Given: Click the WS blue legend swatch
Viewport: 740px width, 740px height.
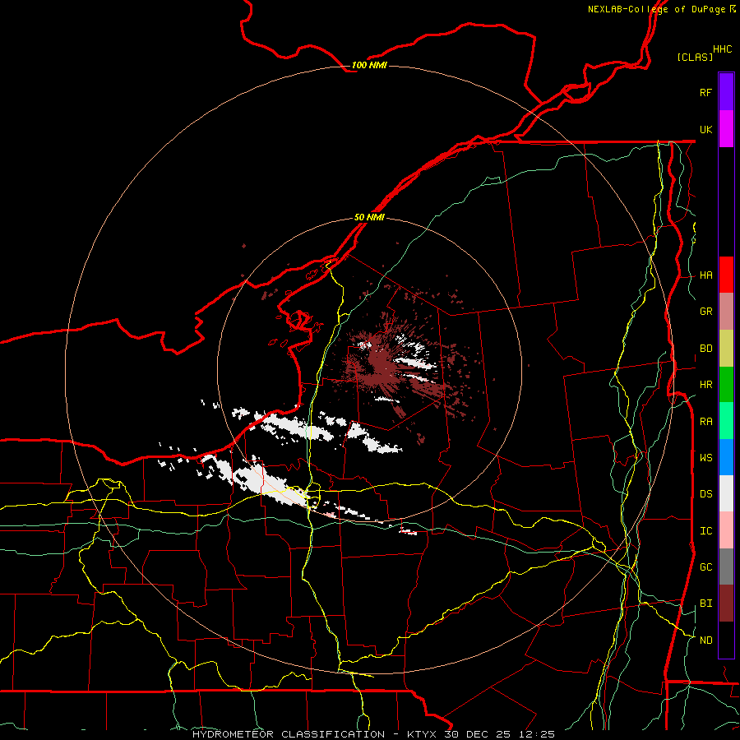Looking at the screenshot, I should click(726, 457).
